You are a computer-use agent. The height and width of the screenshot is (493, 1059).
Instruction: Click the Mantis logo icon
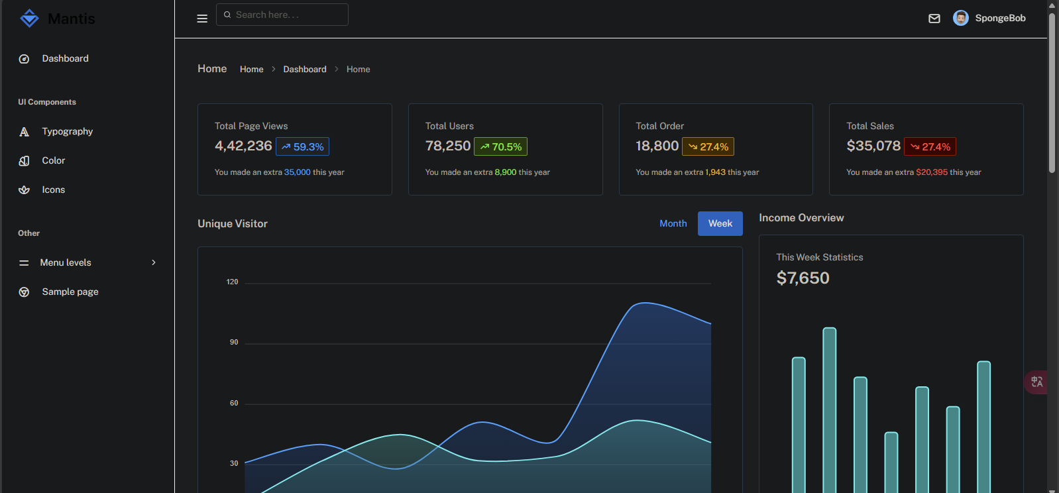click(x=30, y=19)
